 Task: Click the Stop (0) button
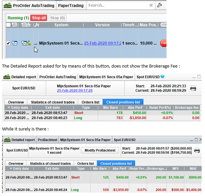[x=57, y=18]
